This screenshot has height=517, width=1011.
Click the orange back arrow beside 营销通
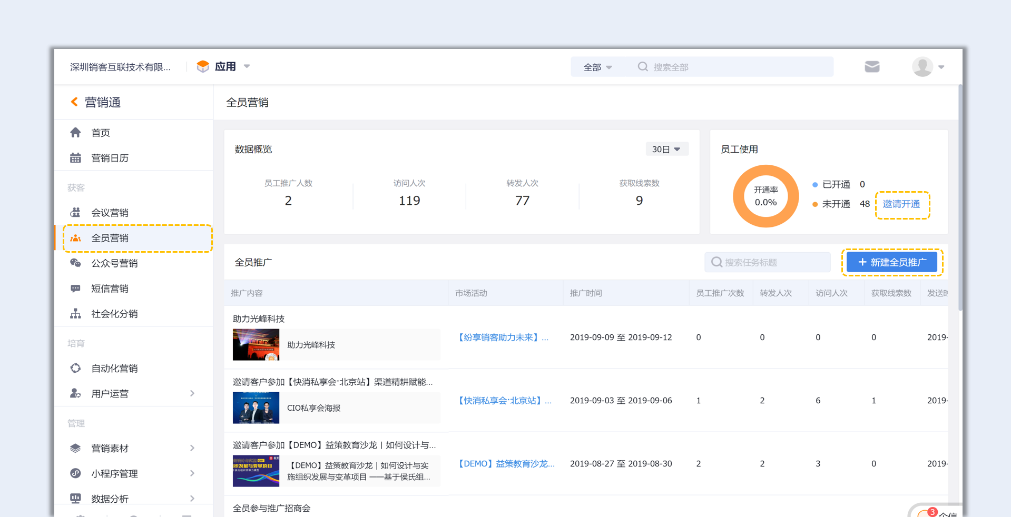pos(74,102)
